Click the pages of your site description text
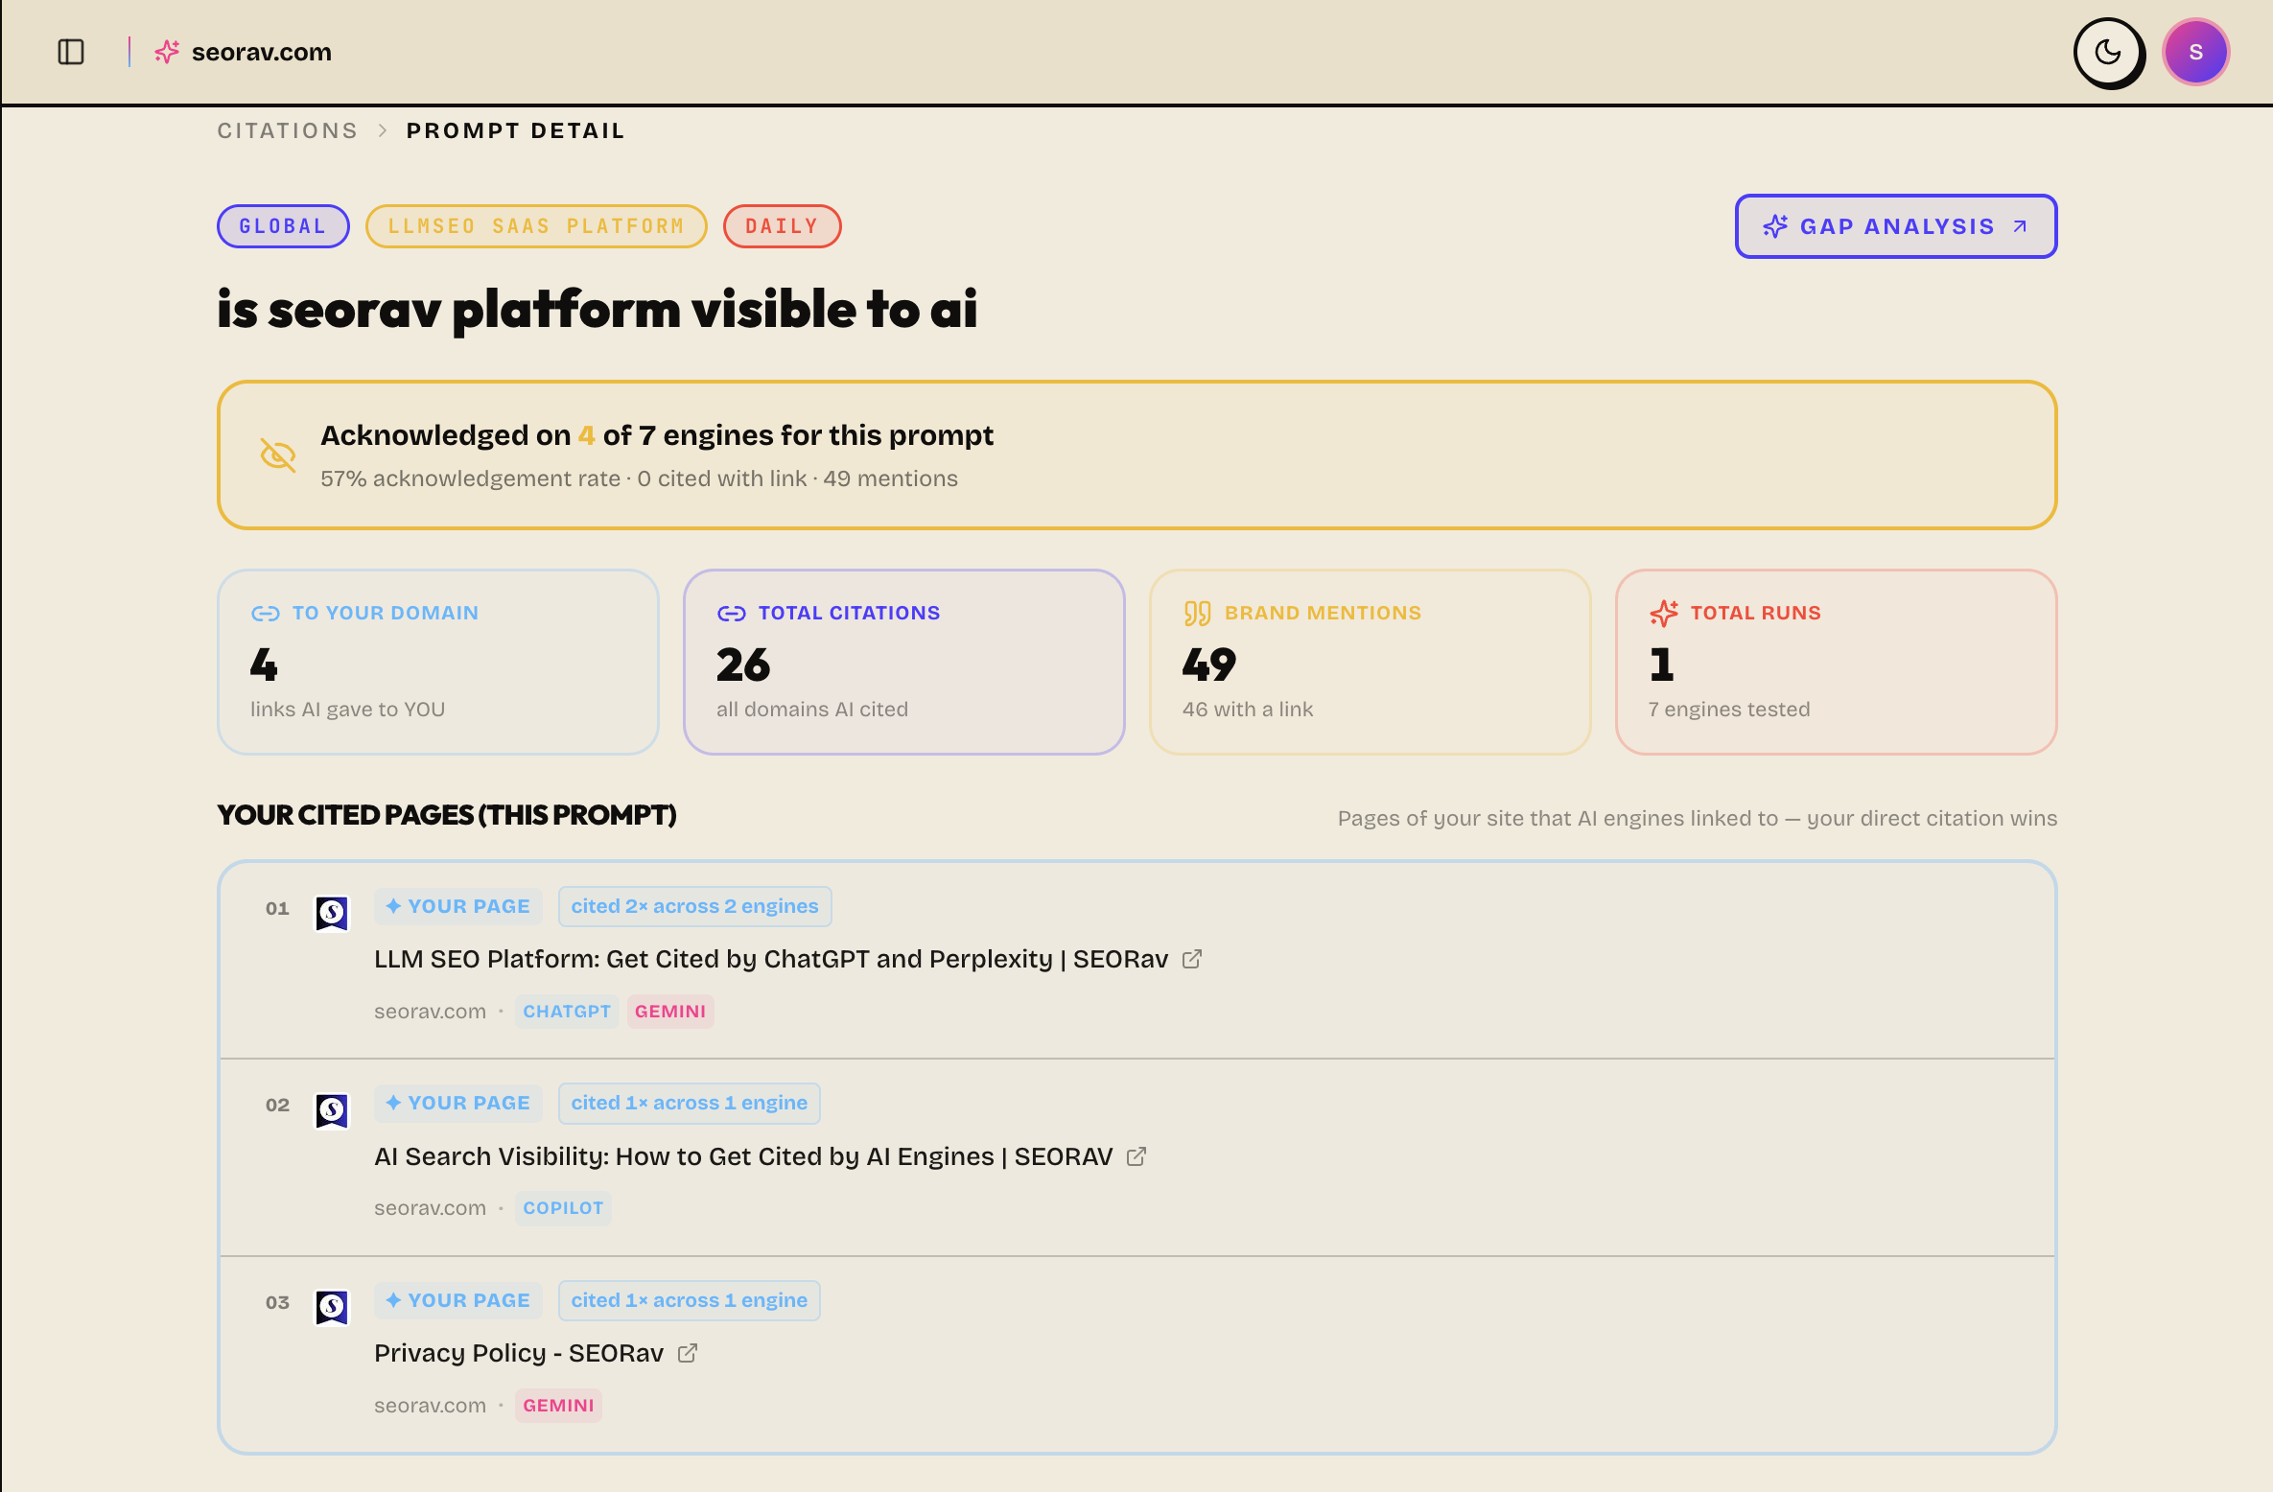Screen dimensions: 2273x1492 (x=1698, y=818)
